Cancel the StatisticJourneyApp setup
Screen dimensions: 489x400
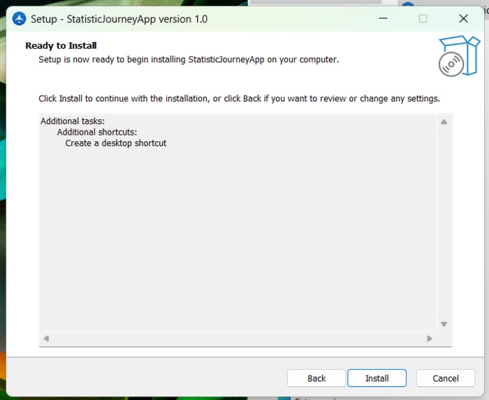pyautogui.click(x=446, y=378)
